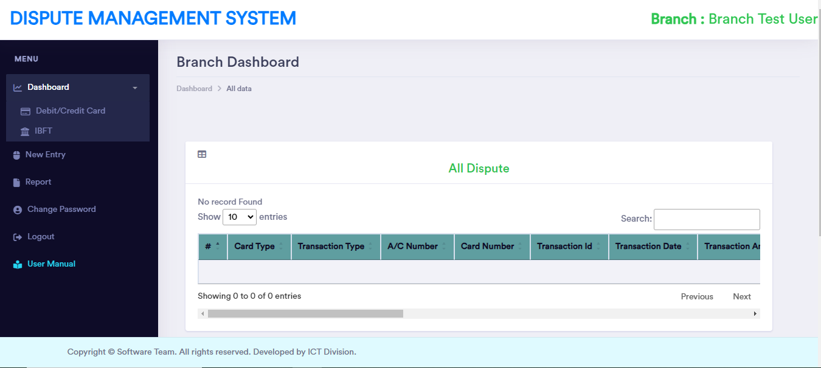
Task: Focus the Search input field
Action: point(706,219)
